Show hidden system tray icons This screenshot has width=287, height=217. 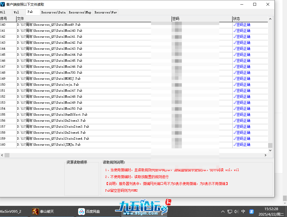(x=223, y=212)
